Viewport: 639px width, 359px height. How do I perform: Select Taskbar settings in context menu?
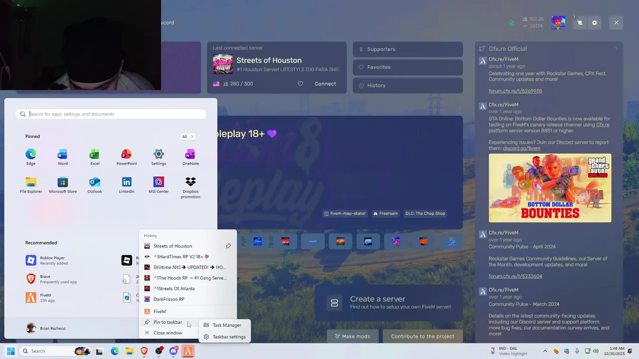[225, 337]
